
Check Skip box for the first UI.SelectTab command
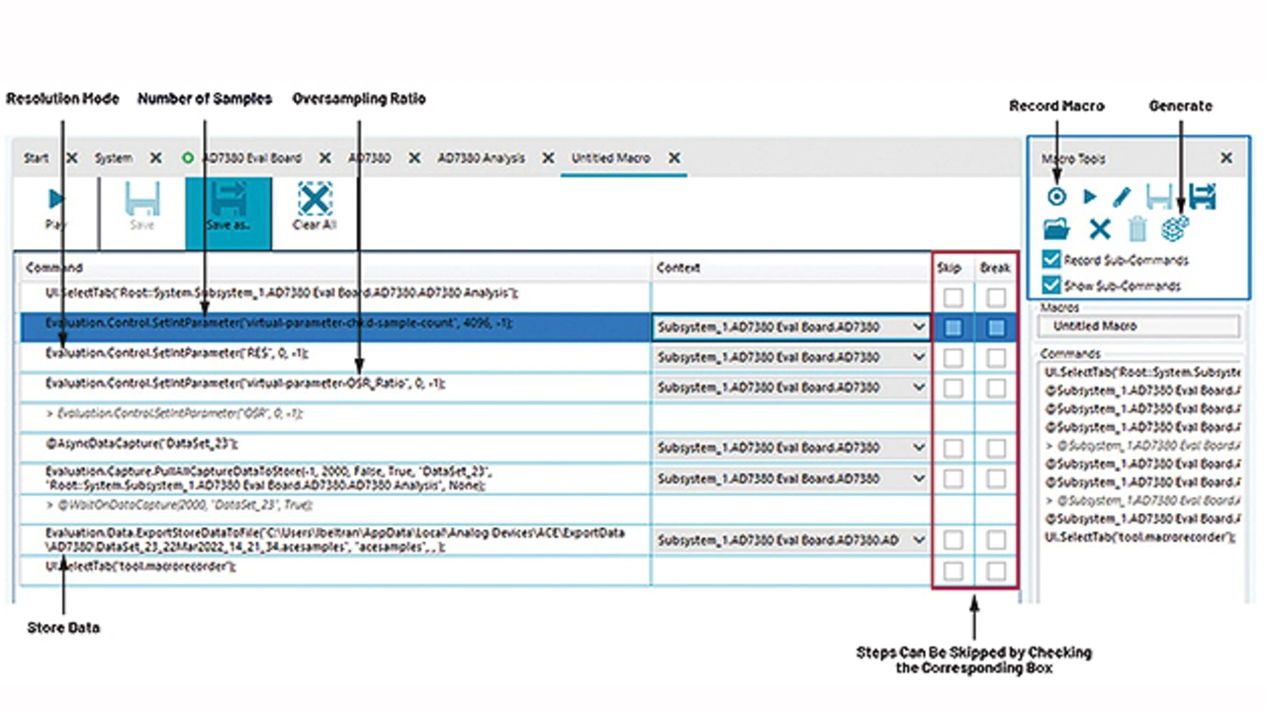[952, 298]
